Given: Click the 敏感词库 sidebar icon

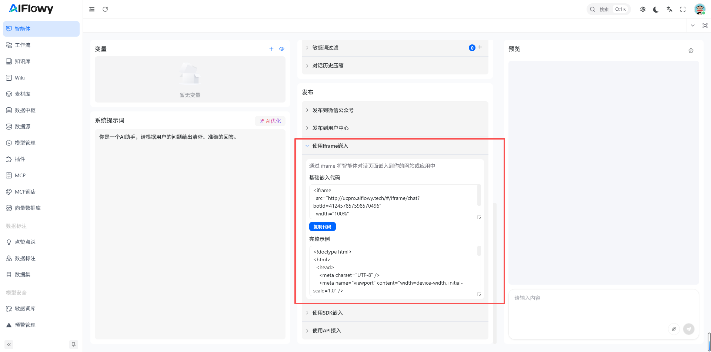Looking at the screenshot, I should tap(9, 309).
